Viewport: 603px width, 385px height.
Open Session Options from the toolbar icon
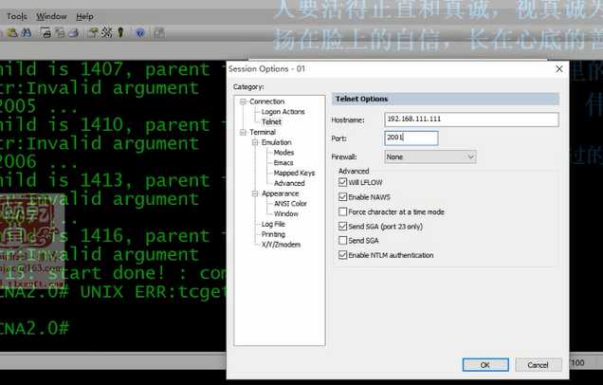pyautogui.click(x=93, y=33)
